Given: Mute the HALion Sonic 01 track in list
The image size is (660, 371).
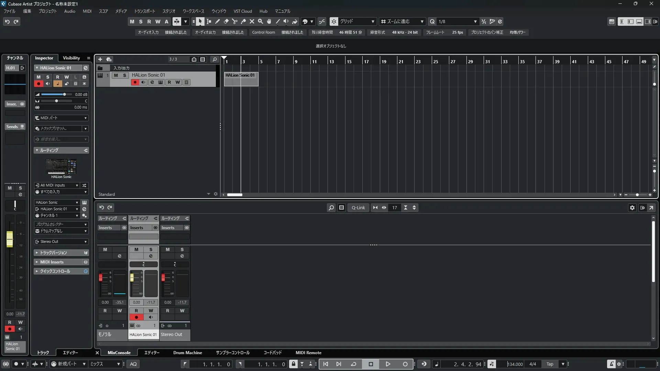Looking at the screenshot, I should point(116,75).
